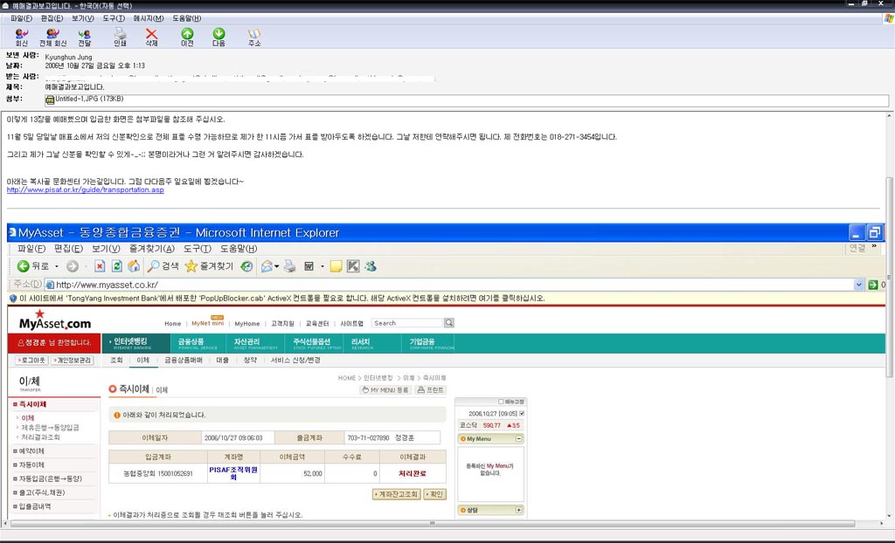Open the 즐겨찾기(A) menu in Internet Explorer
The height and width of the screenshot is (543, 895).
tap(152, 249)
